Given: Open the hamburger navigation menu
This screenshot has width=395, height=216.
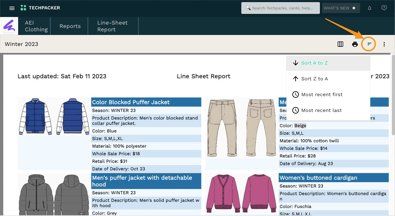Looking at the screenshot, I should point(12,8).
